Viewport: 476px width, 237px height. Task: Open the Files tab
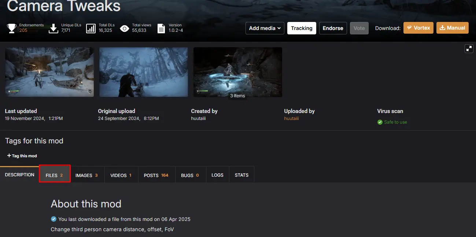(55, 175)
